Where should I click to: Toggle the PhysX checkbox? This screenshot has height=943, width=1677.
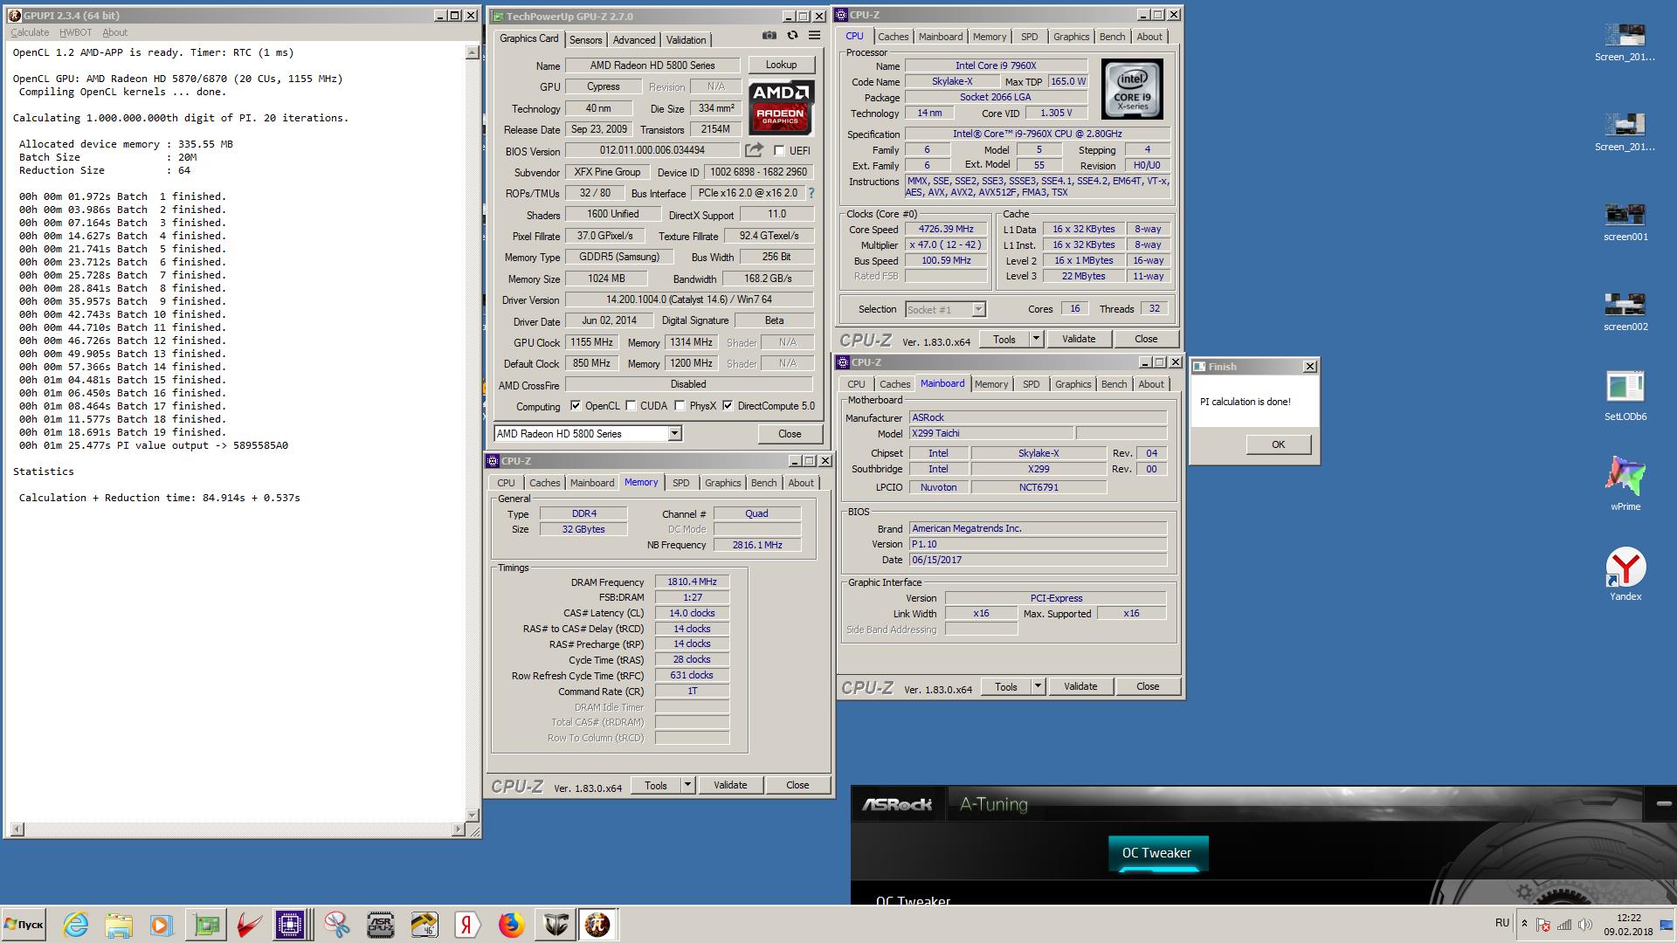(680, 405)
